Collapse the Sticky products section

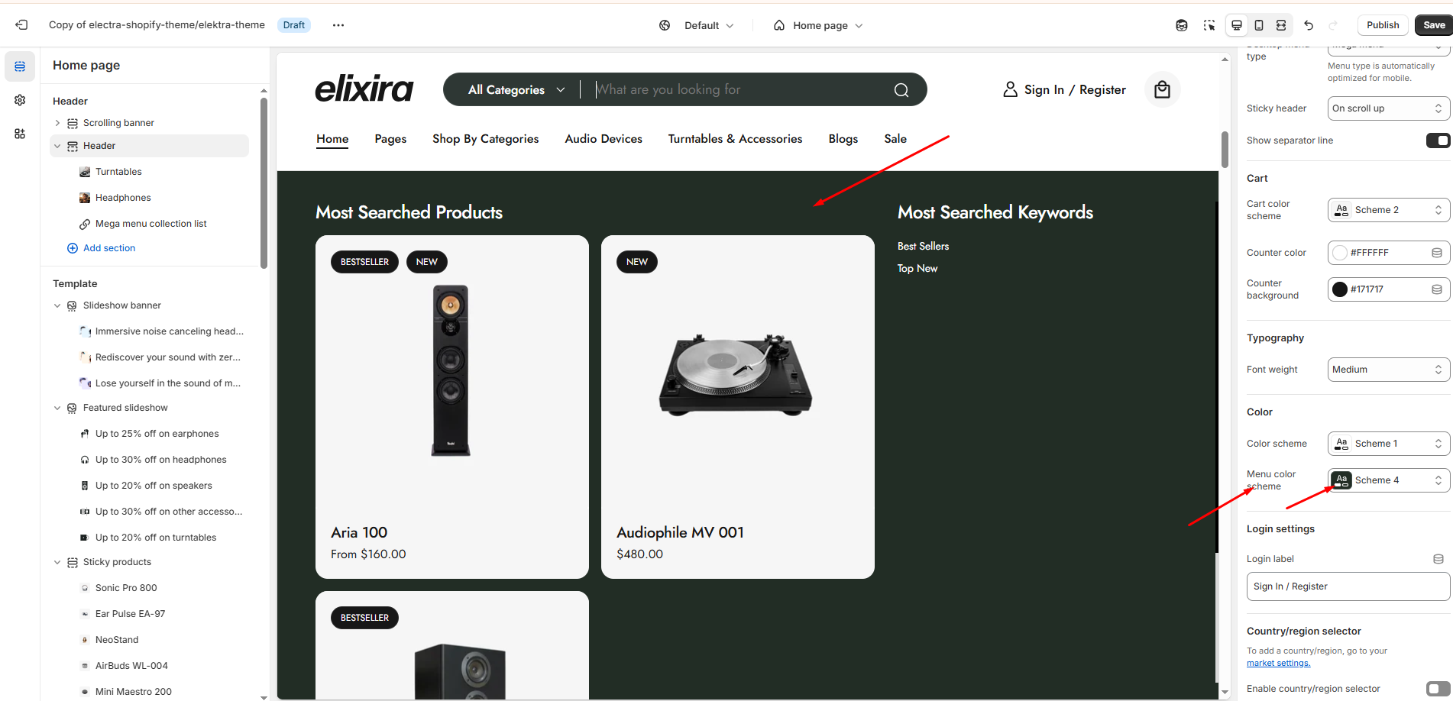point(57,562)
